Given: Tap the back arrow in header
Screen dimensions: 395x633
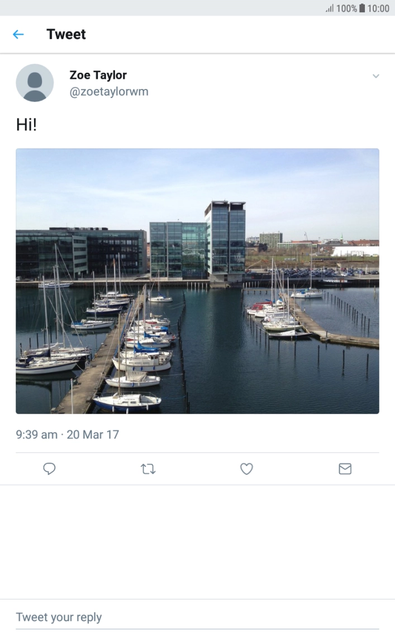Looking at the screenshot, I should [x=18, y=35].
